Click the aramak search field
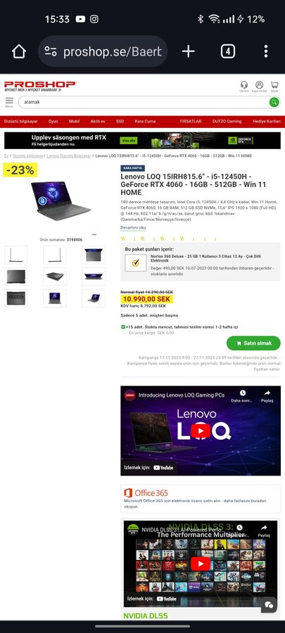Viewport: 285px width, 633px height. point(144,102)
